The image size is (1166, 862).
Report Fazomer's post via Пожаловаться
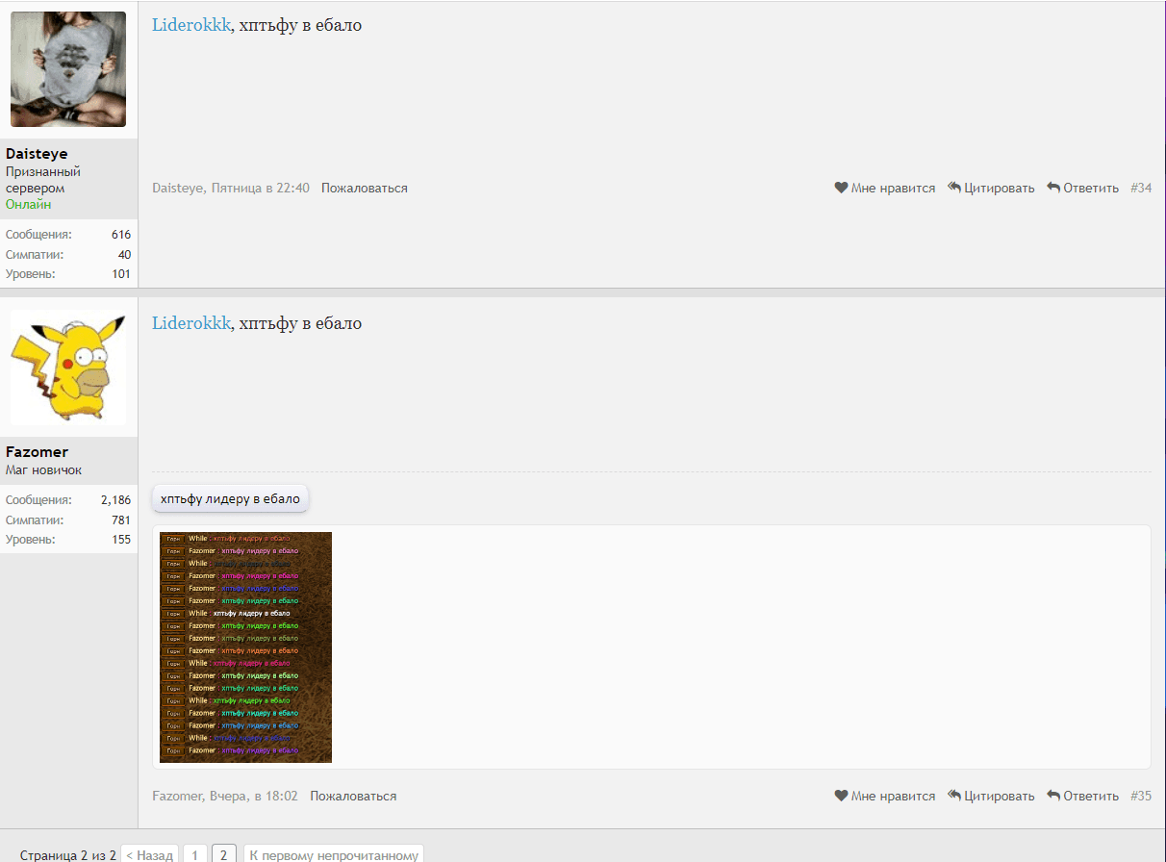[x=353, y=797]
